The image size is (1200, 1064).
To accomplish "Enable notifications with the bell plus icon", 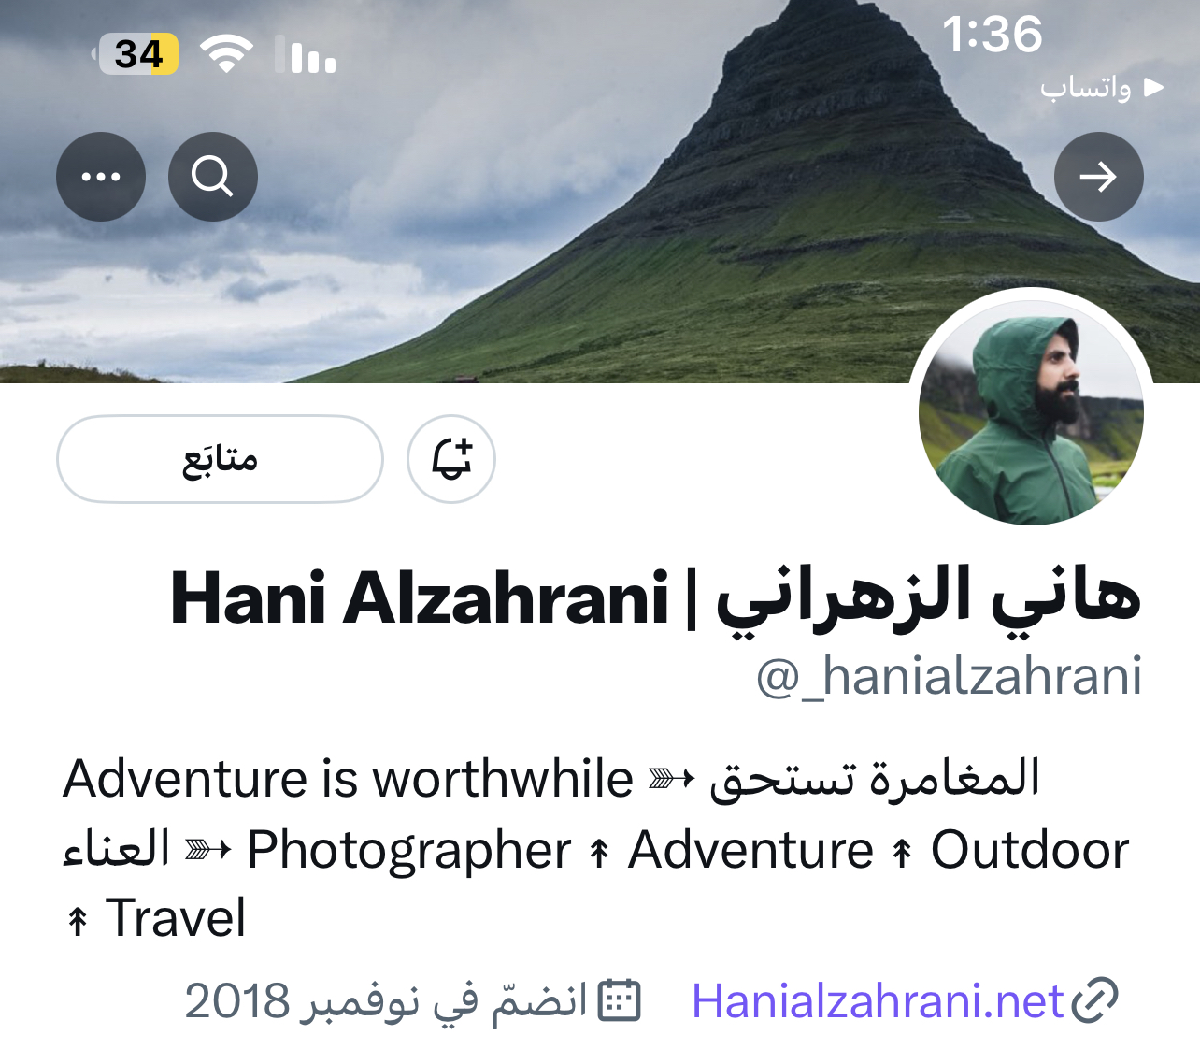I will [451, 459].
